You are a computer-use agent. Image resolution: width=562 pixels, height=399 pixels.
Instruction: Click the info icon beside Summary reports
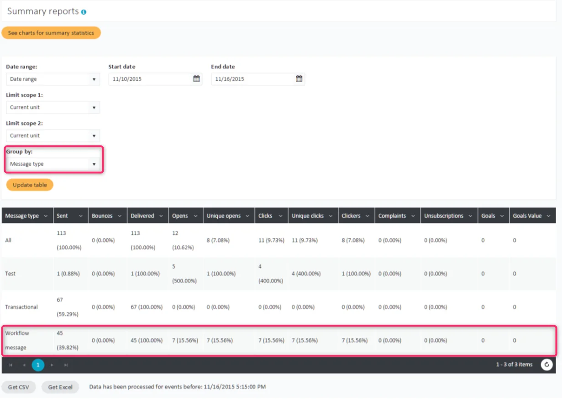[x=84, y=12]
